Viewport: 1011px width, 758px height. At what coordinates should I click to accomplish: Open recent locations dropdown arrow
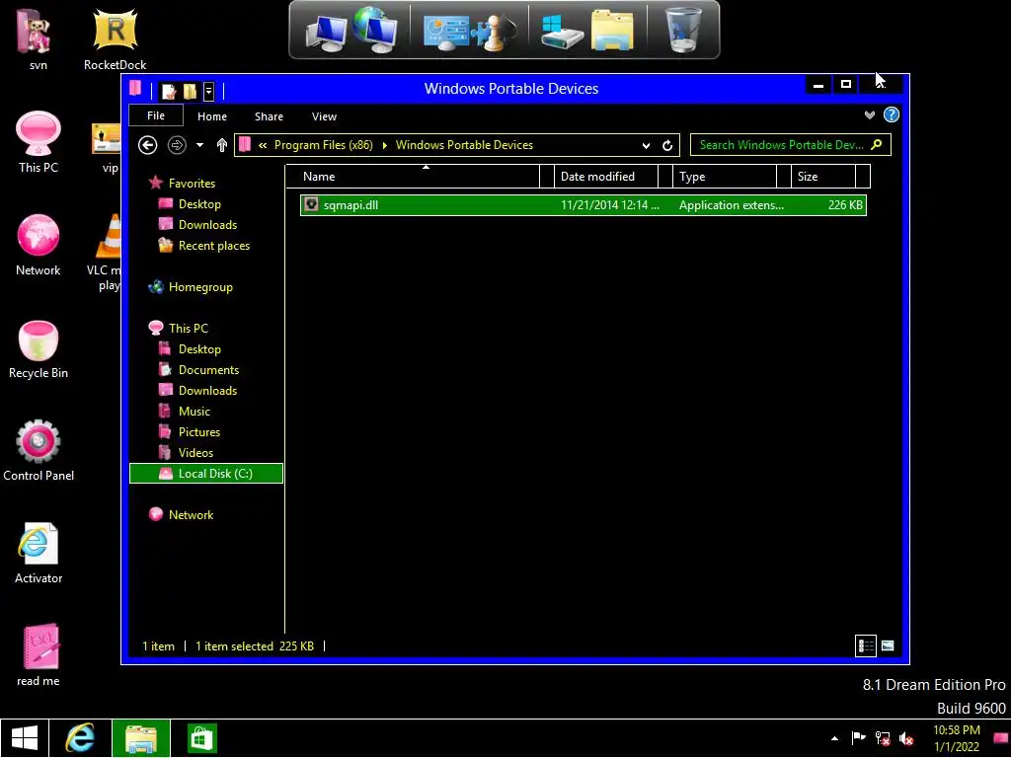(199, 145)
